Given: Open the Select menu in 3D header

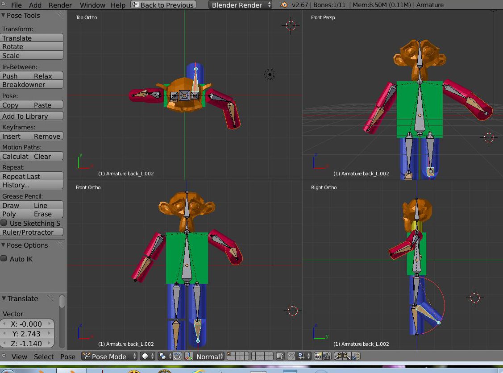Looking at the screenshot, I should (44, 356).
